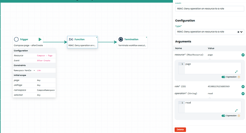246x133 pixels.
Task: Clear the selected Type value
Action: (238, 32)
